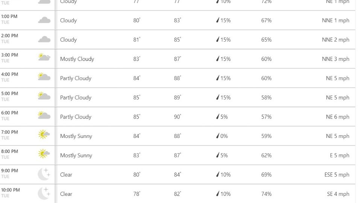Click the 'Mostly Cloudy' description text
Image resolution: width=361 pixels, height=203 pixels.
tap(77, 59)
